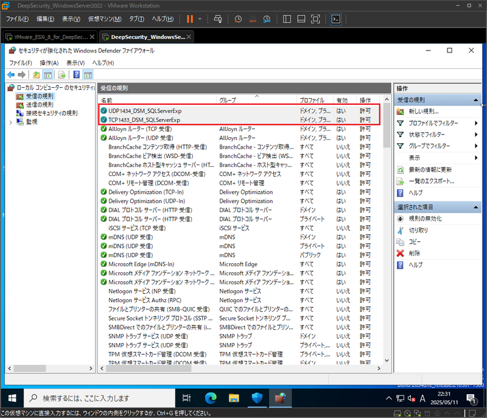Sort by グループ column header

[x=256, y=101]
